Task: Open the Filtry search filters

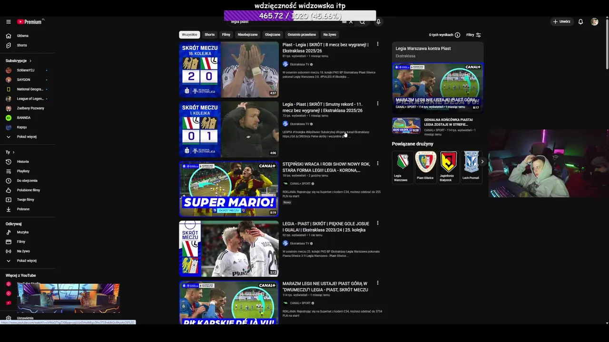Action: coord(473,35)
